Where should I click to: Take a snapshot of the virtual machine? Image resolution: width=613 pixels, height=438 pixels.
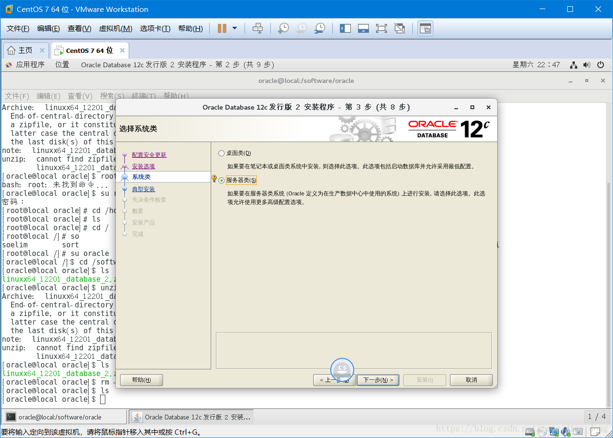pyautogui.click(x=283, y=29)
